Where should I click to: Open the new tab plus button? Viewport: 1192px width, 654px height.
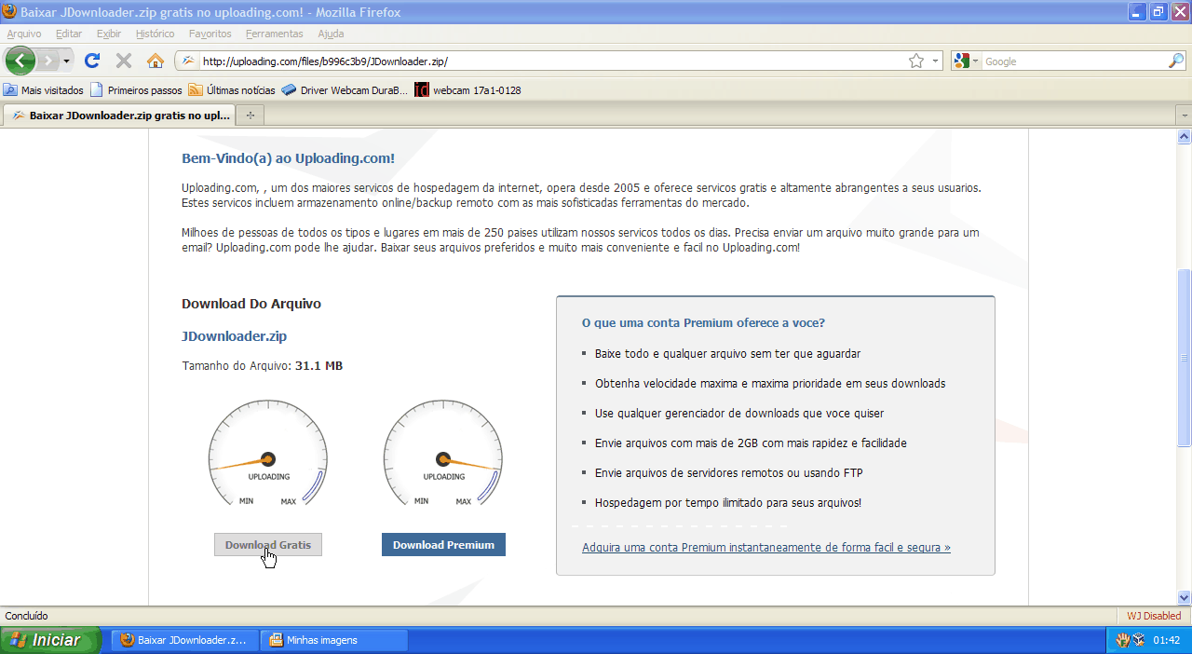coord(250,116)
